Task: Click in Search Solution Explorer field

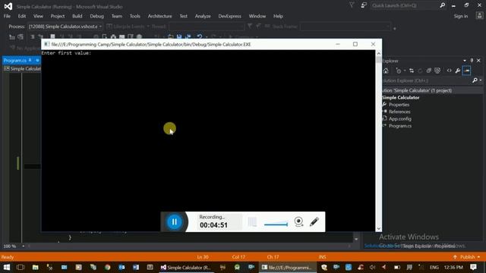Action: 426,81
